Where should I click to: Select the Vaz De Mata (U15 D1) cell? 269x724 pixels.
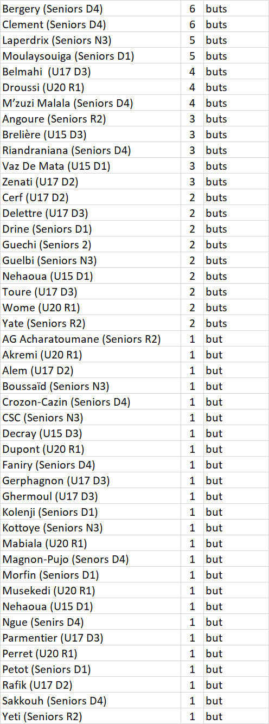pos(91,166)
